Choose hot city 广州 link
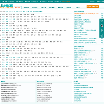The height and width of the screenshot is (104, 104). (14, 12)
